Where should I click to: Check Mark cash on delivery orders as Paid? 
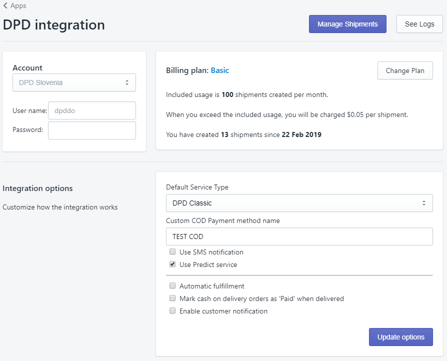[172, 298]
